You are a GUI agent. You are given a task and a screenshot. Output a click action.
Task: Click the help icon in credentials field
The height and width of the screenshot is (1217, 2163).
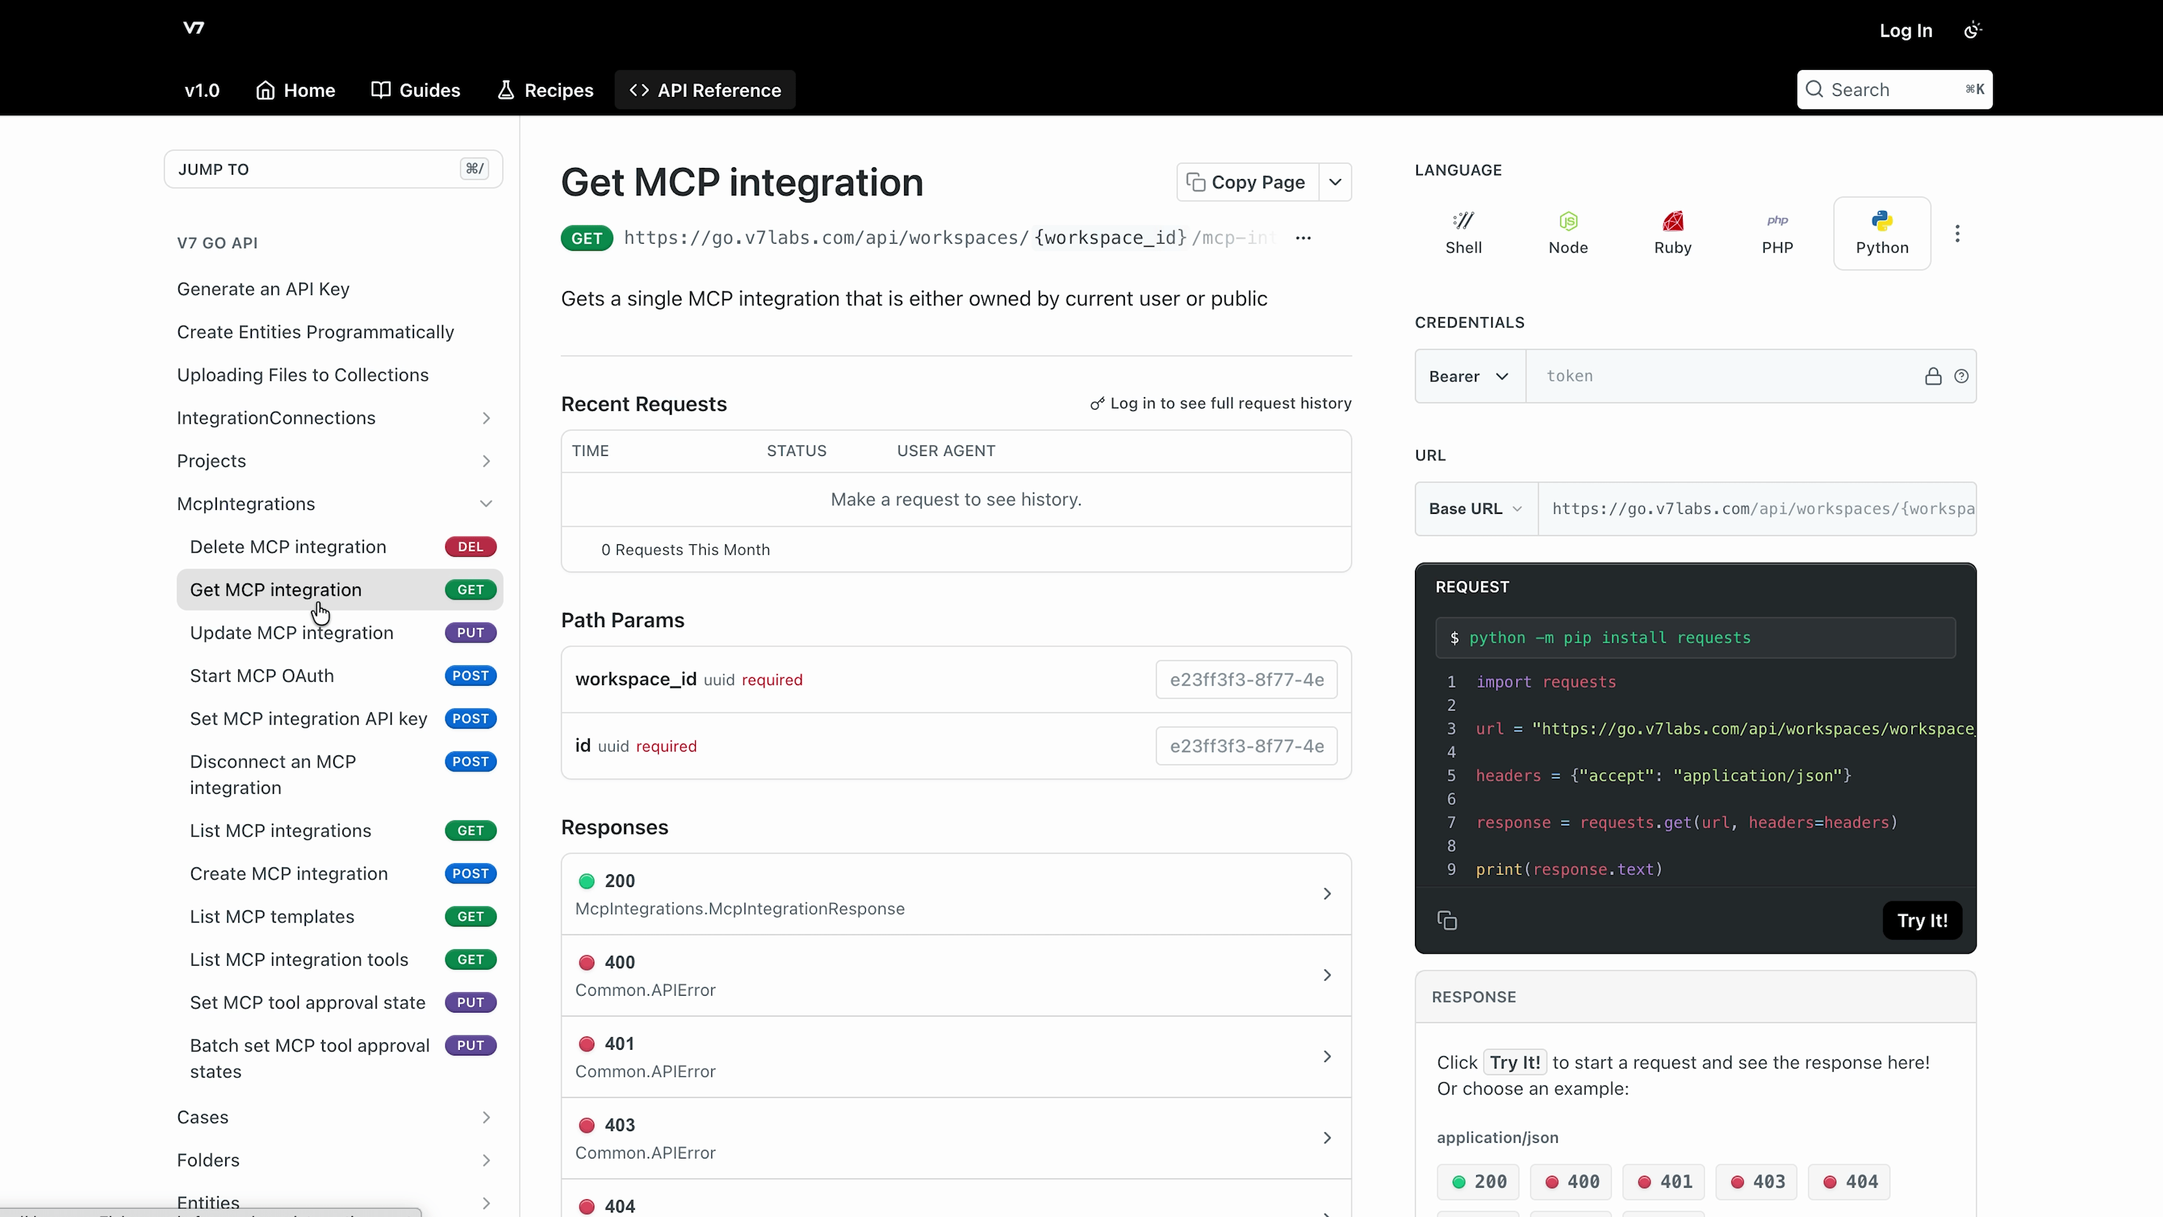coord(1961,376)
